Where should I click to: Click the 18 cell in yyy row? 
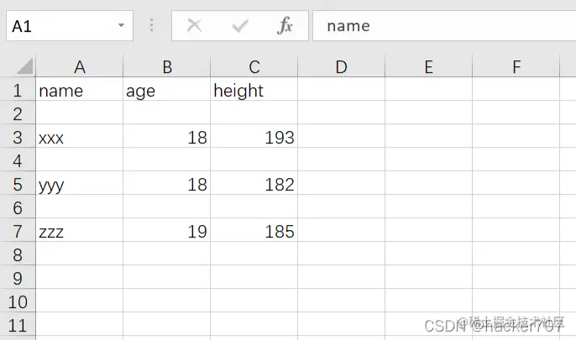pyautogui.click(x=167, y=185)
